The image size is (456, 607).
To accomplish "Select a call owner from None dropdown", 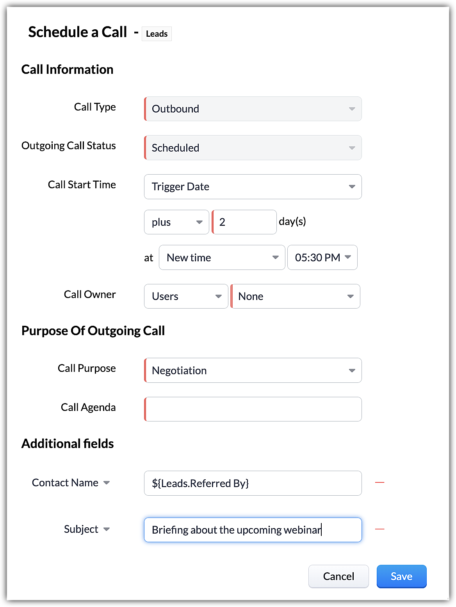I will (295, 296).
